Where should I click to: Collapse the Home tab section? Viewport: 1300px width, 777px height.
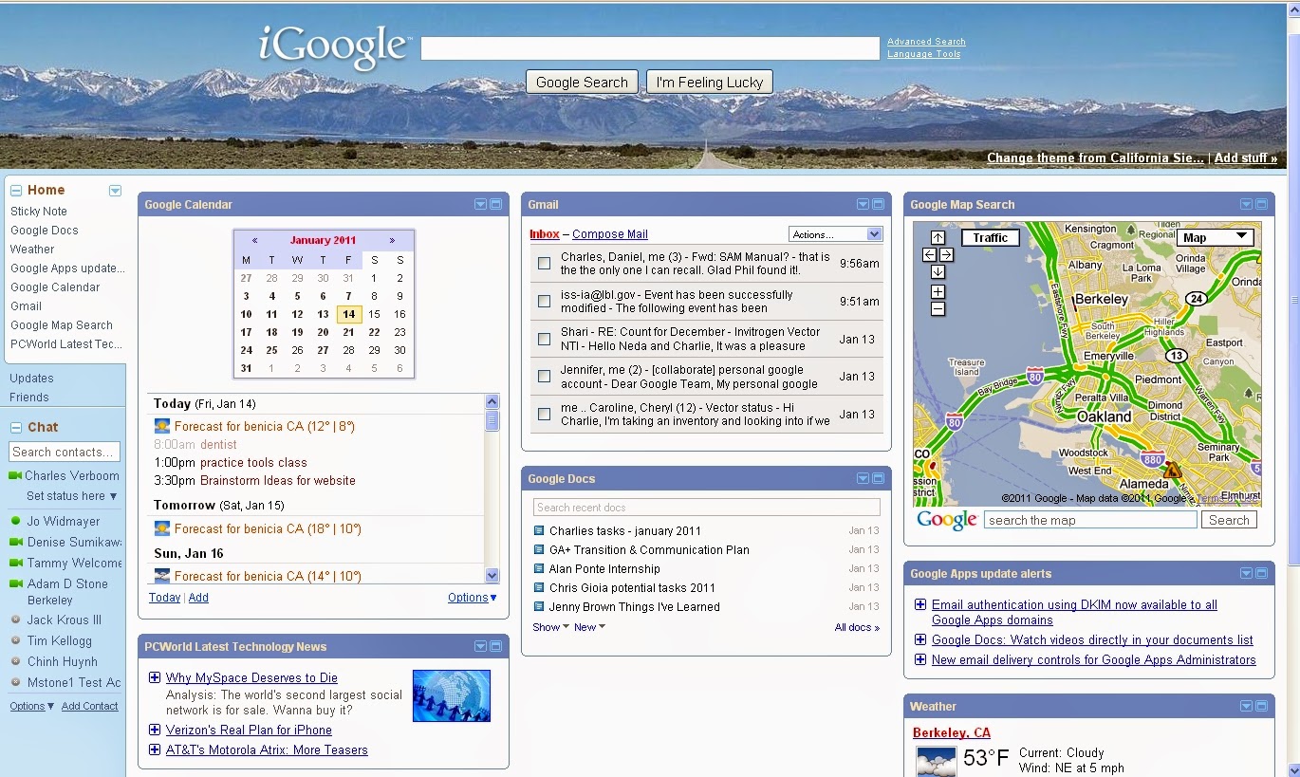tap(16, 191)
